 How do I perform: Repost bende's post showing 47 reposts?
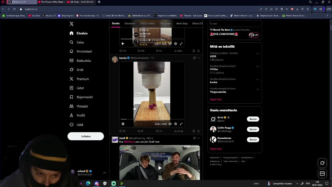(x=140, y=131)
